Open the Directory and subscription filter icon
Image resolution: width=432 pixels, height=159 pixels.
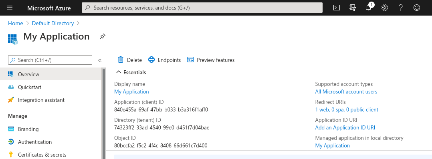(353, 8)
